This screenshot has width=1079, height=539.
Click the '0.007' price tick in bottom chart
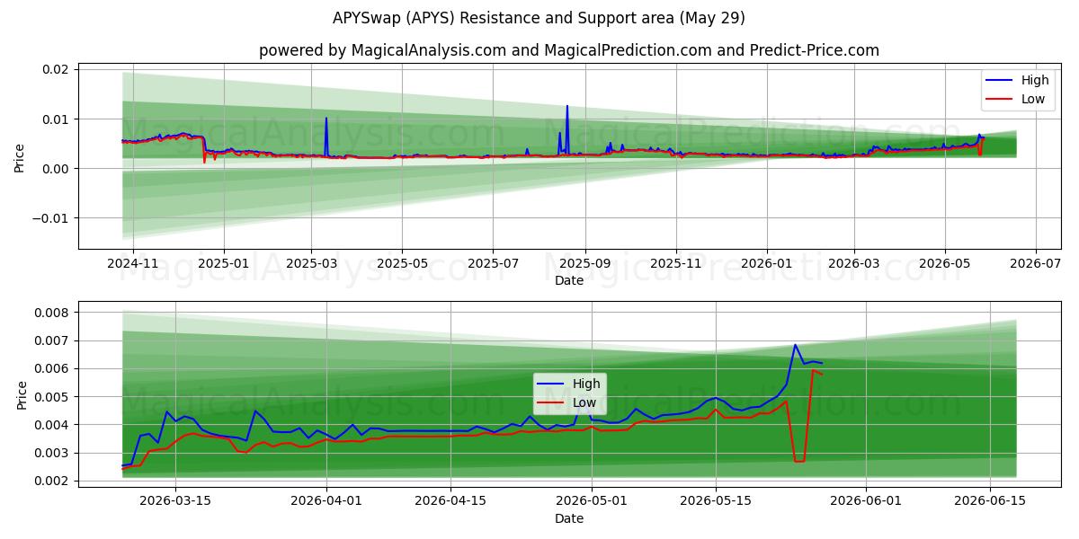[x=53, y=340]
